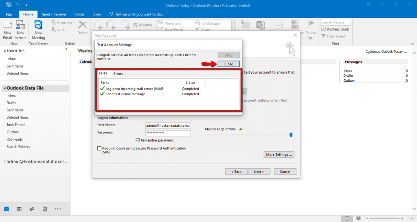Open Drafts folder in Outlook Data File
Viewport: 417px width, 222px height.
11,102
